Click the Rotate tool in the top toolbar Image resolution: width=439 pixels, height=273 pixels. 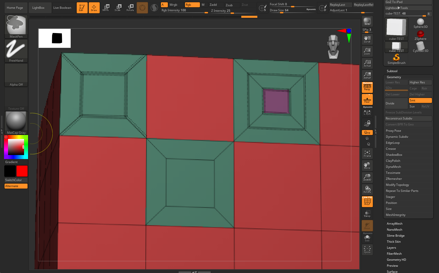coord(130,8)
